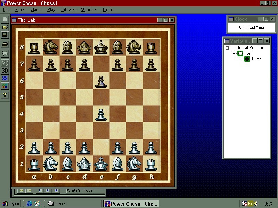Collapse the Initial Position tree node

tap(227, 48)
